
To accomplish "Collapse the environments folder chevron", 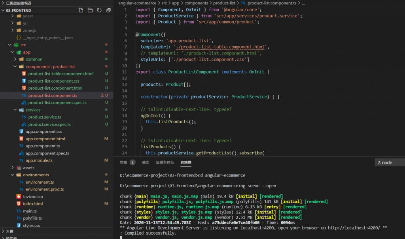I will point(12,175).
